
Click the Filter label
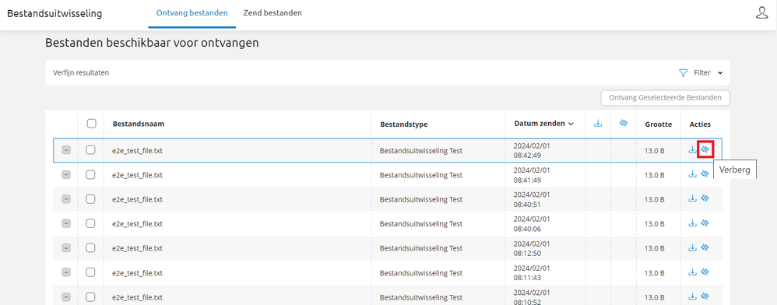tap(702, 73)
